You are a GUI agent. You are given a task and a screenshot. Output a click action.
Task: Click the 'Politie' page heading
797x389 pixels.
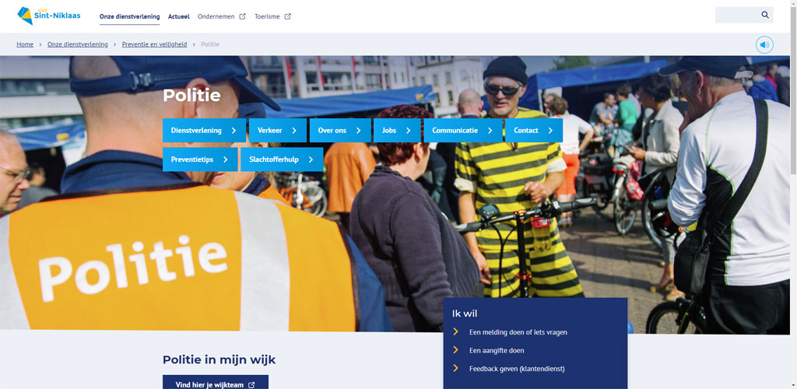click(x=191, y=96)
